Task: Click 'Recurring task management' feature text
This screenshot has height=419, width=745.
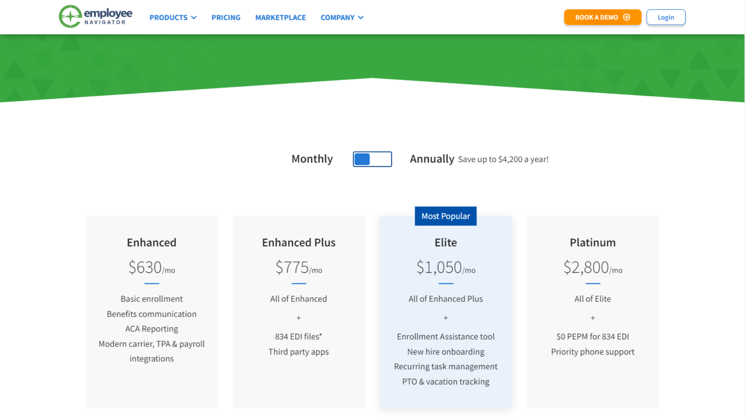Action: (446, 367)
